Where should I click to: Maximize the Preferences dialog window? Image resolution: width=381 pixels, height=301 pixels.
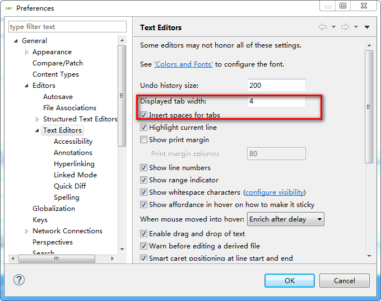click(343, 6)
